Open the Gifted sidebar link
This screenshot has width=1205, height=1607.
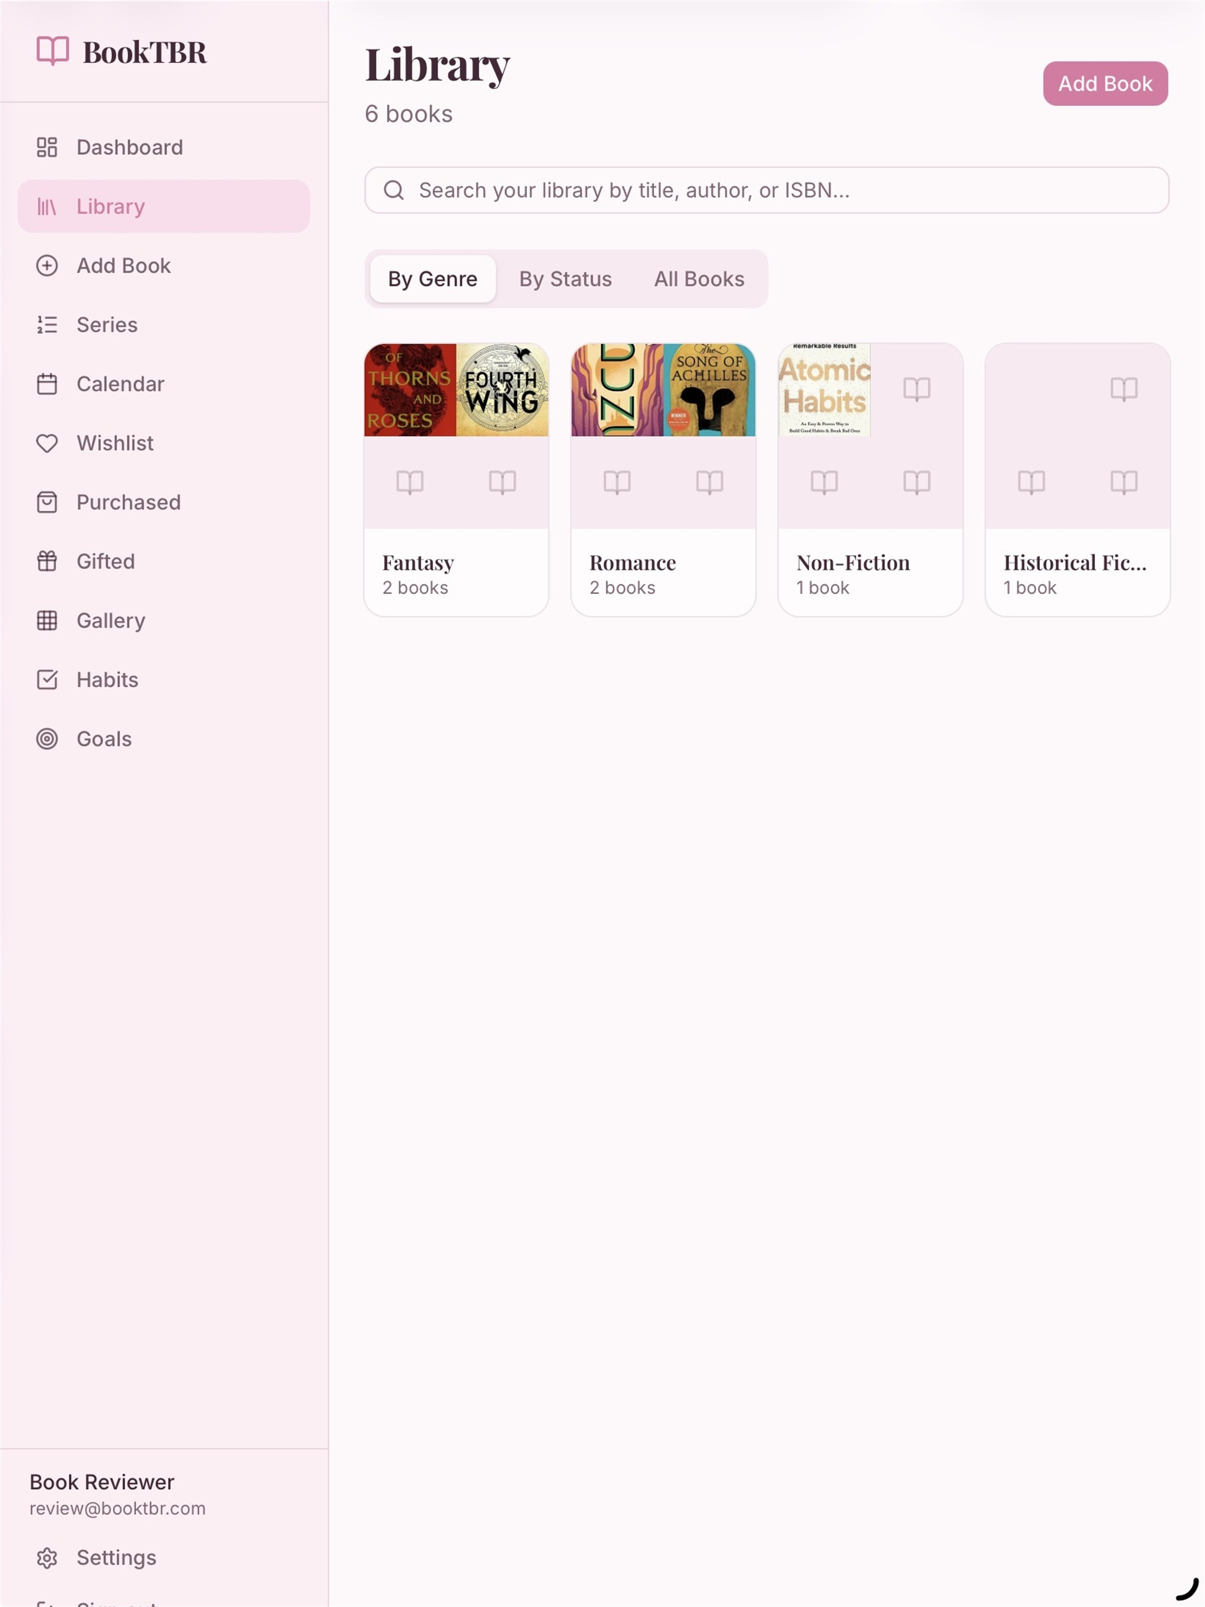[x=163, y=562]
